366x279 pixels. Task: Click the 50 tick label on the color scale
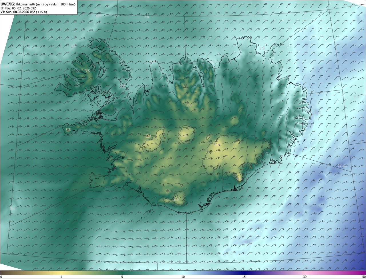364,277
